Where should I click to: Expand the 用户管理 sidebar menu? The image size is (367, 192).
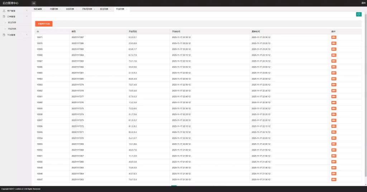click(x=16, y=11)
